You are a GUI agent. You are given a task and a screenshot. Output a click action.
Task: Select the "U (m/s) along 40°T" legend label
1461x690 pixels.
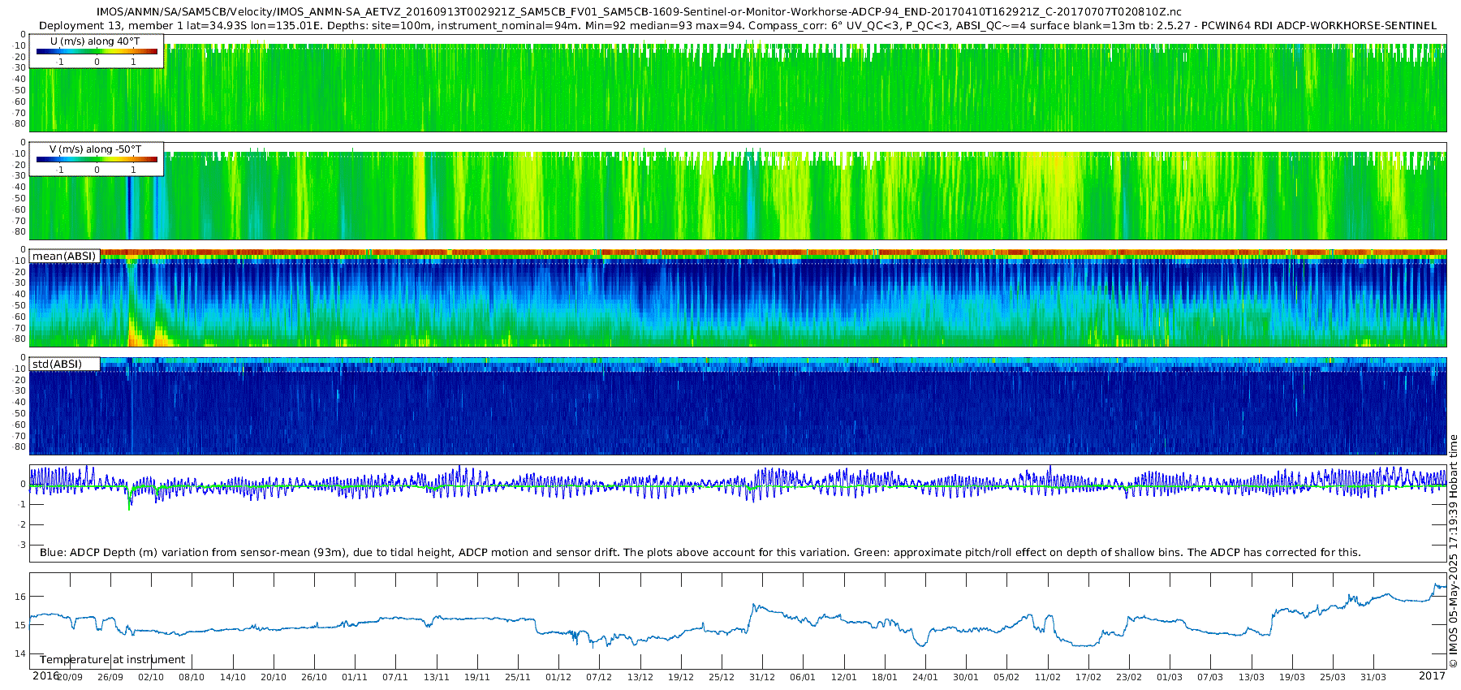(95, 41)
